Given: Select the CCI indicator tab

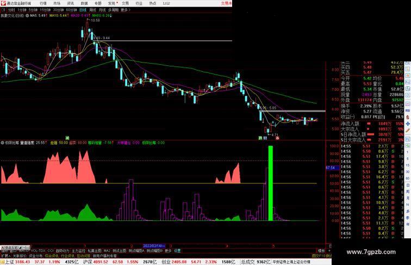Looking at the screenshot, I should pyautogui.click(x=51, y=251).
